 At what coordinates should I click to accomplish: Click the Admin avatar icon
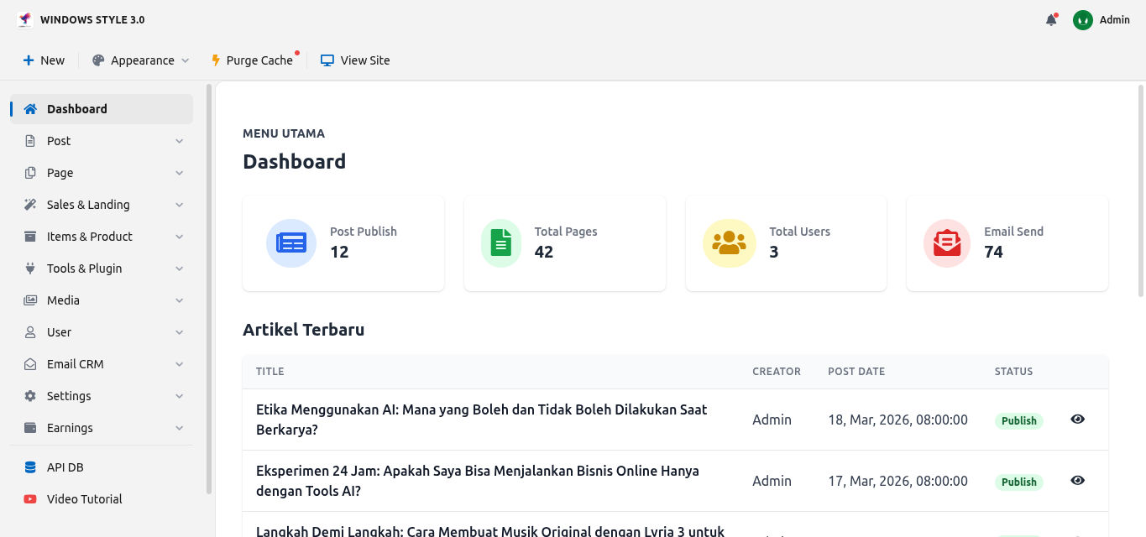coord(1082,20)
